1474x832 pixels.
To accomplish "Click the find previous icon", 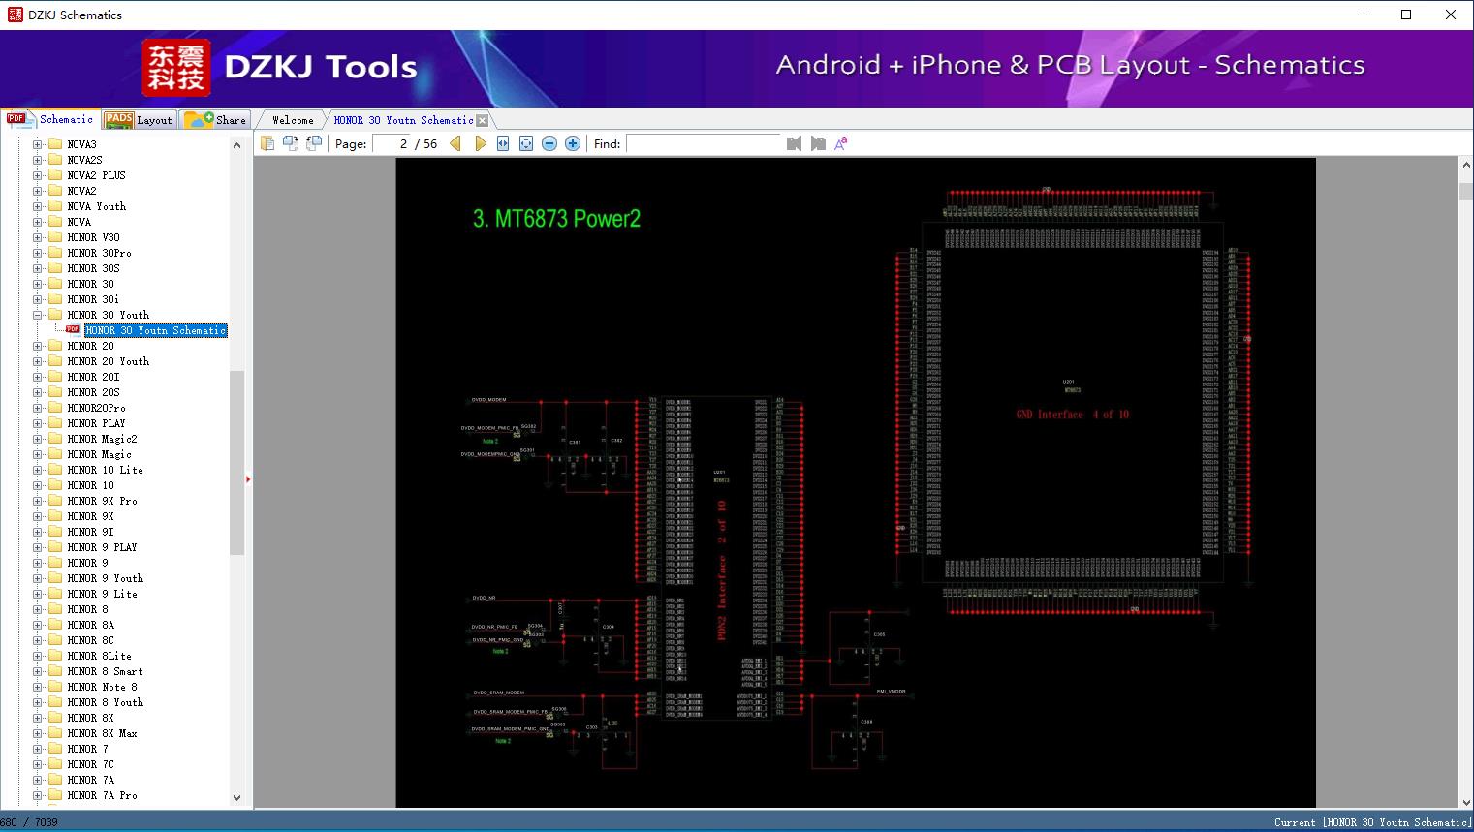I will click(x=794, y=143).
